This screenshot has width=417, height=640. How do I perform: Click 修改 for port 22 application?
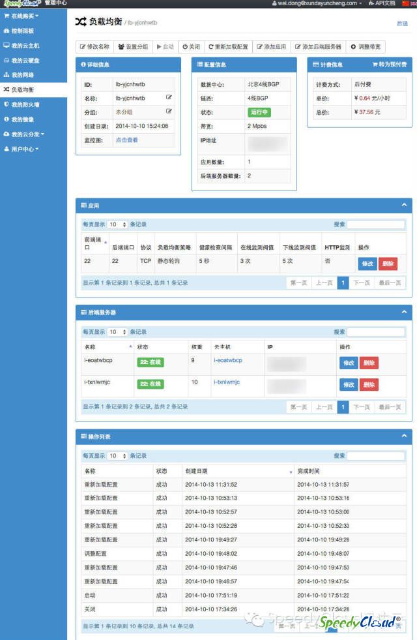[x=367, y=264]
